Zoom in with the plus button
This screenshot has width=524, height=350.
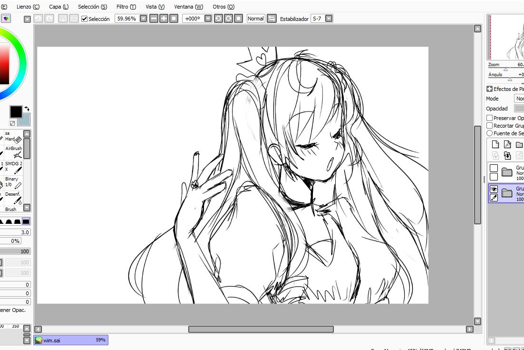tap(164, 19)
